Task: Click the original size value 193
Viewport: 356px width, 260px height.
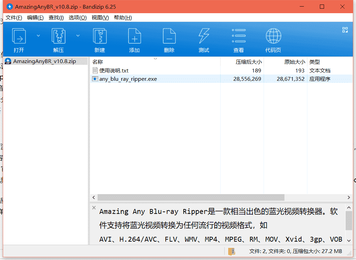Action: 300,70
